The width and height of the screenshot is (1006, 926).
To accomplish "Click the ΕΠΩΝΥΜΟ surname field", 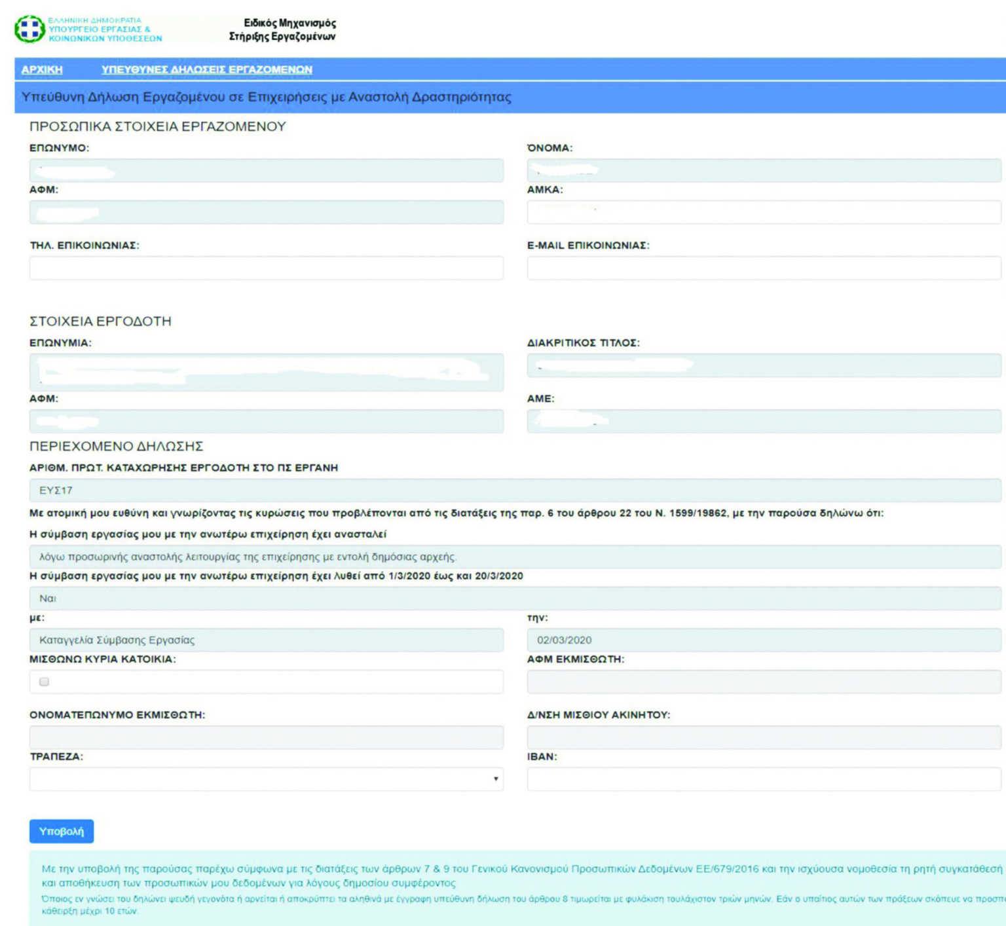I will [x=266, y=170].
